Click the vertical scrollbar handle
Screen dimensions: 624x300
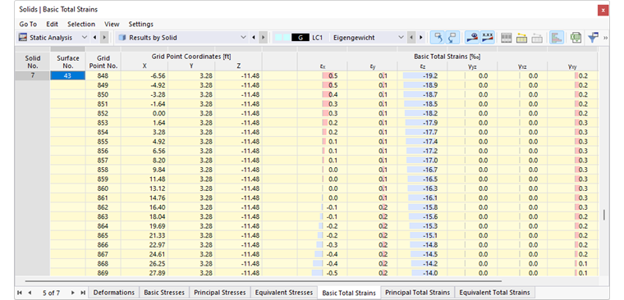(604, 215)
